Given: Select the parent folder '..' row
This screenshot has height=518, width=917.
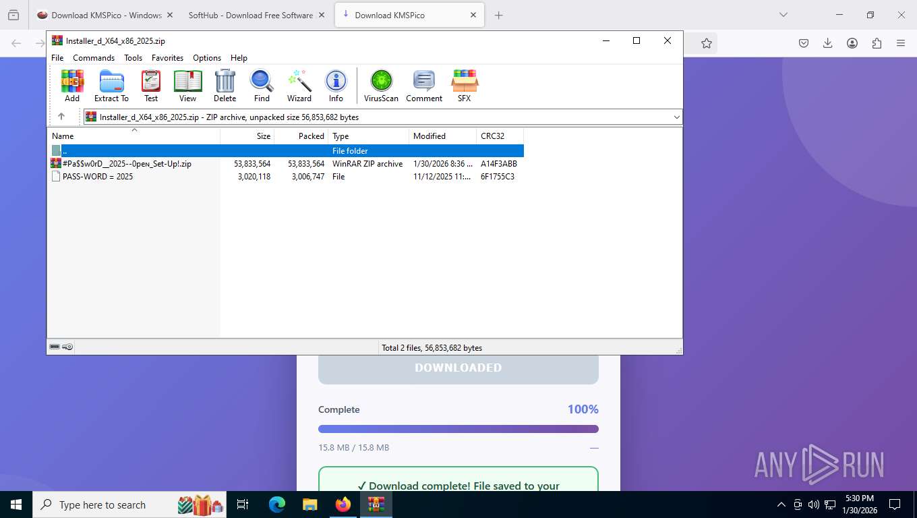Looking at the screenshot, I should 286,150.
